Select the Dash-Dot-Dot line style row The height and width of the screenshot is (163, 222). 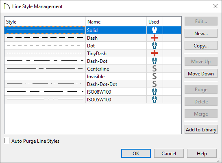pos(93,84)
